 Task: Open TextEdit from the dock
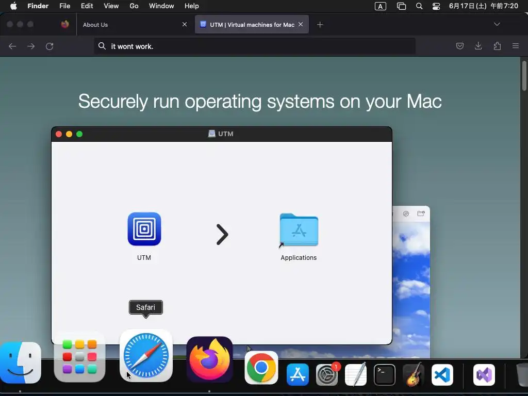coord(356,374)
